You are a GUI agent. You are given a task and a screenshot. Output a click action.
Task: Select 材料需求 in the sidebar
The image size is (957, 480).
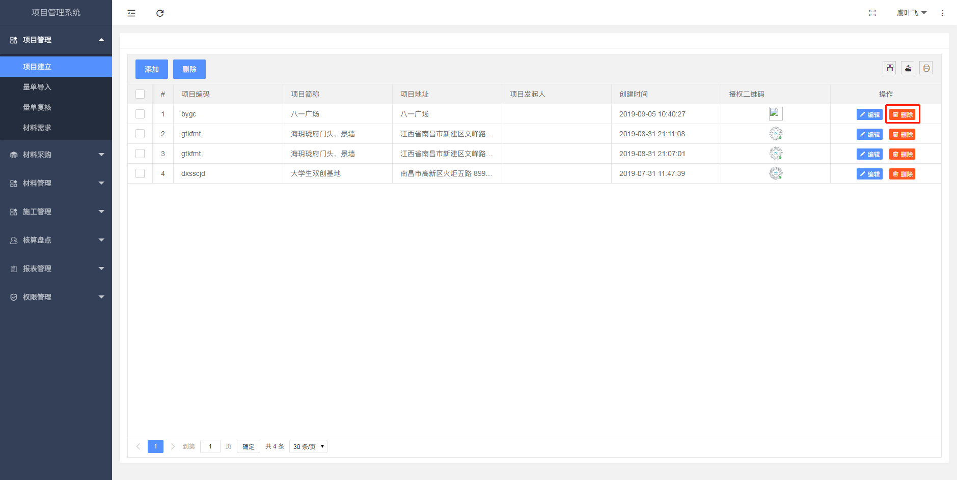(56, 128)
